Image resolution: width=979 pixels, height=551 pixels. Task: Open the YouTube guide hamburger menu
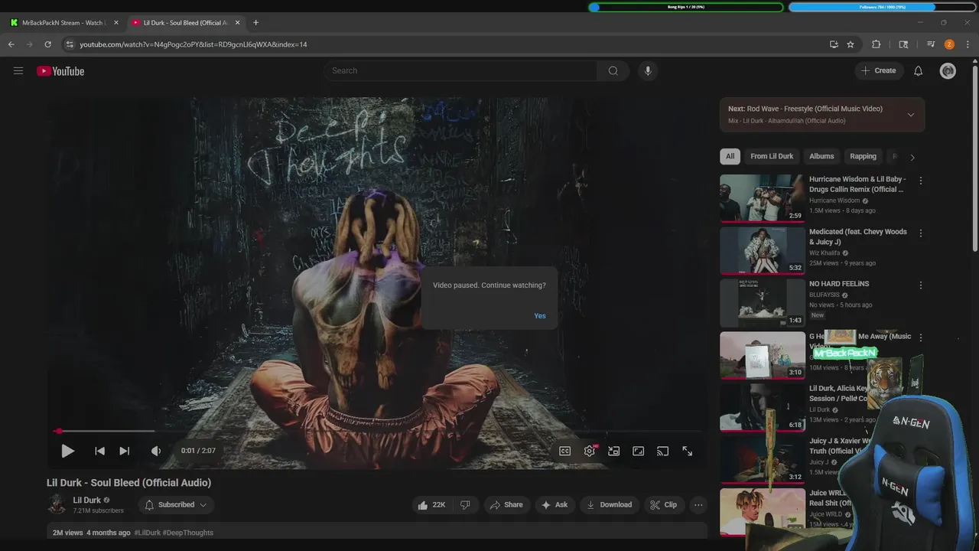(x=18, y=71)
